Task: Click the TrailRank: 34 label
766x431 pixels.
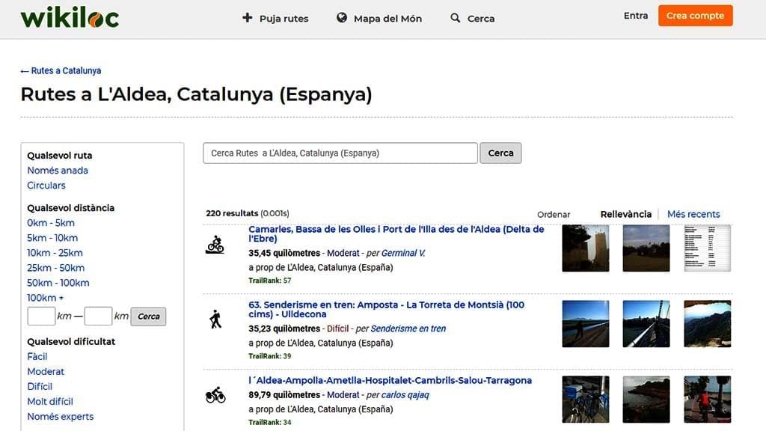Action: pyautogui.click(x=269, y=422)
